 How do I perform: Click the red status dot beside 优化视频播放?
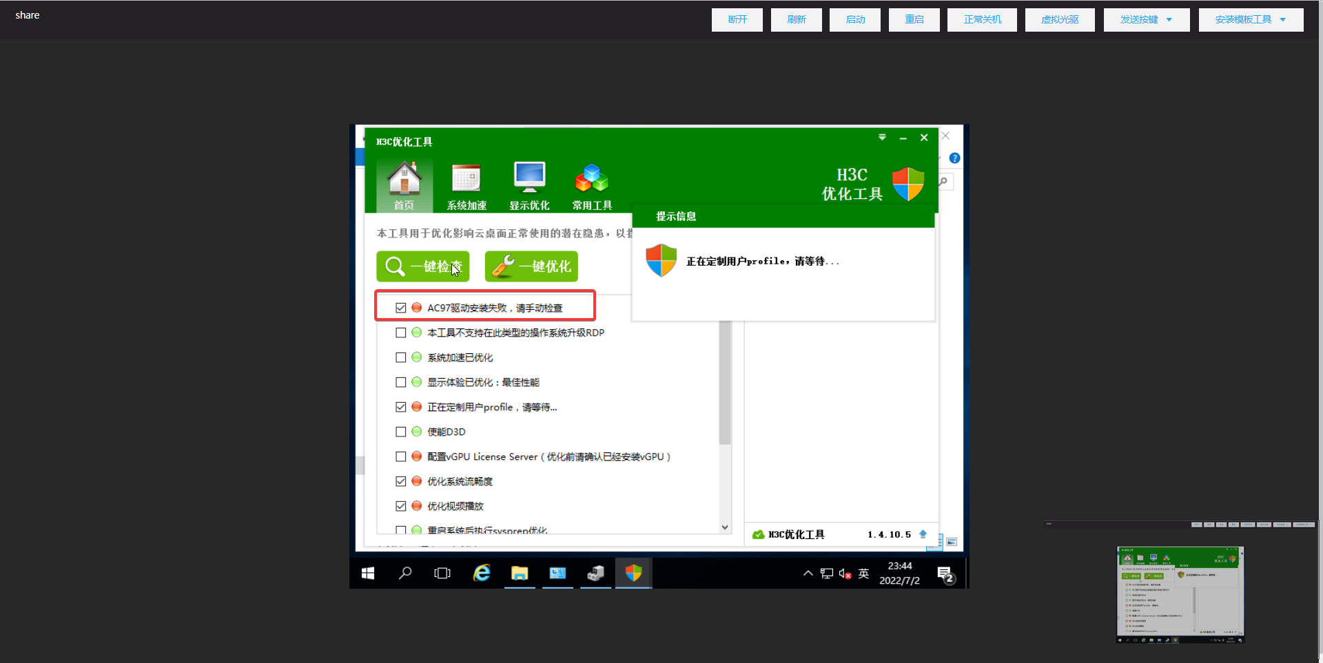(417, 506)
